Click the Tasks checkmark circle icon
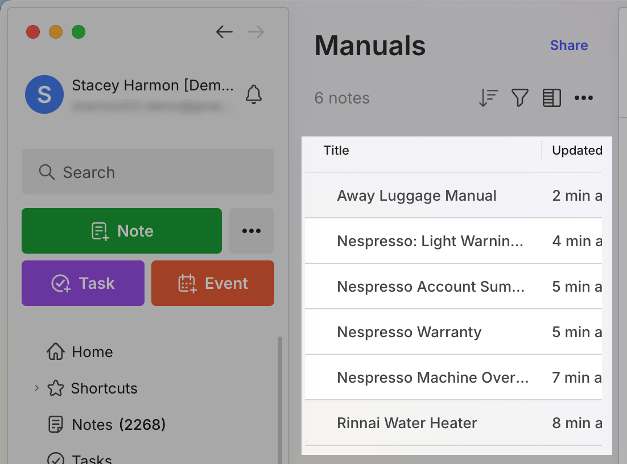The width and height of the screenshot is (627, 464). 56,459
